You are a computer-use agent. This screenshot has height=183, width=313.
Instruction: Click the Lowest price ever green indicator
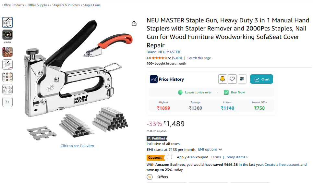(x=180, y=92)
